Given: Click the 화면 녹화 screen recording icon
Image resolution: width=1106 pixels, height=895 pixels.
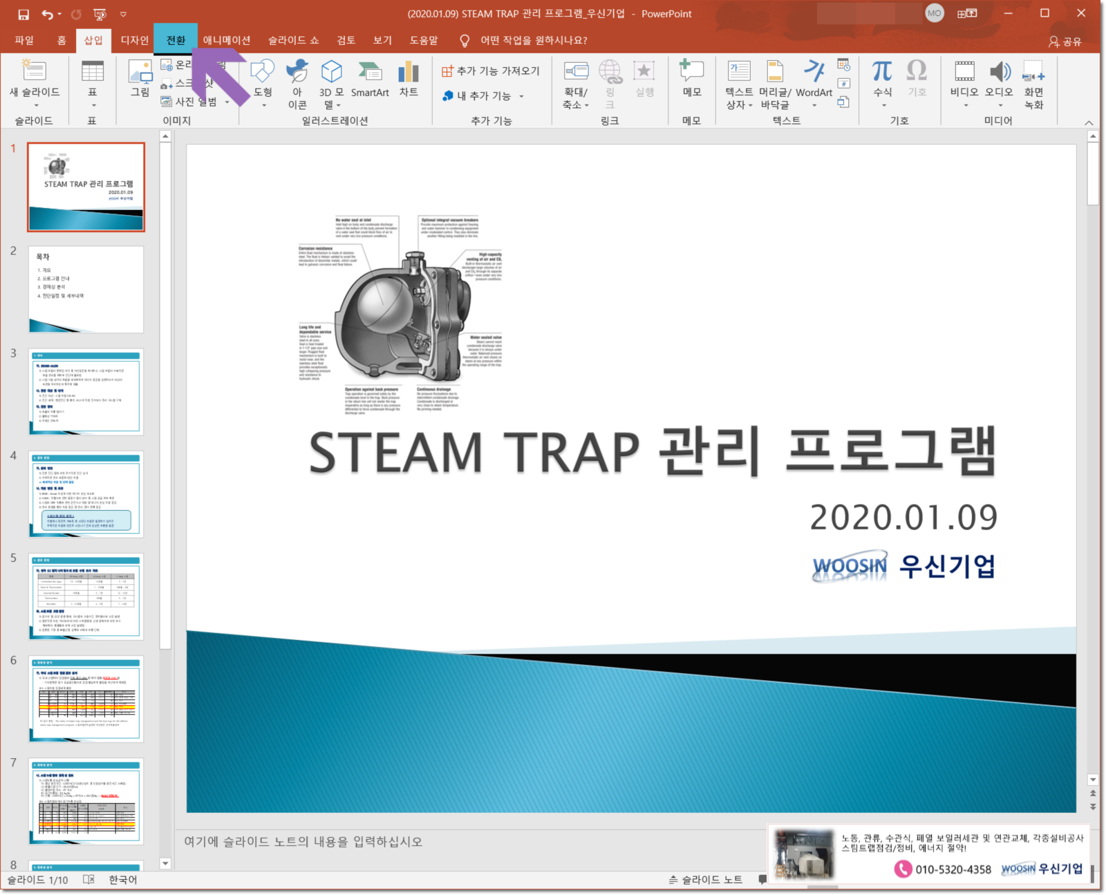Looking at the screenshot, I should point(1034,71).
